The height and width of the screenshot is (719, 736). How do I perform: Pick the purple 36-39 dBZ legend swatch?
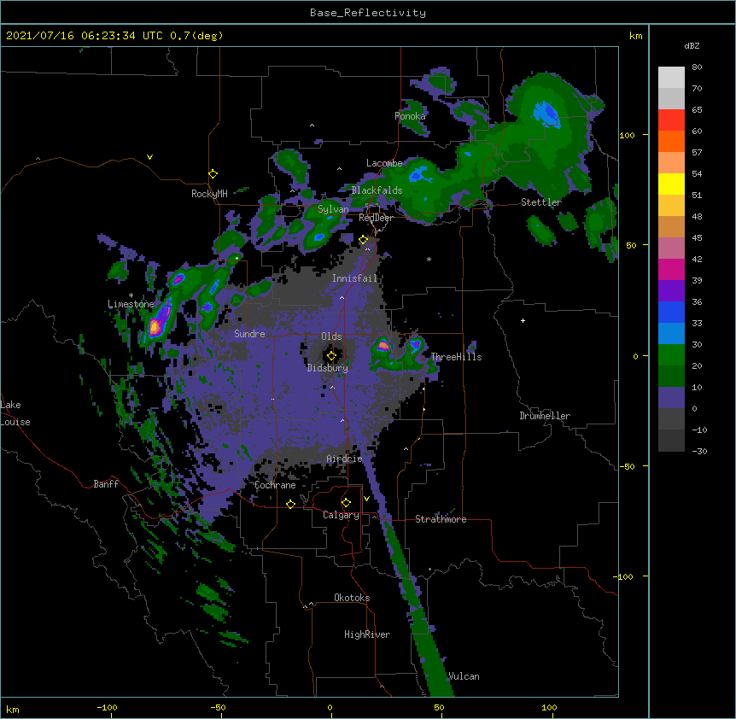click(x=671, y=291)
